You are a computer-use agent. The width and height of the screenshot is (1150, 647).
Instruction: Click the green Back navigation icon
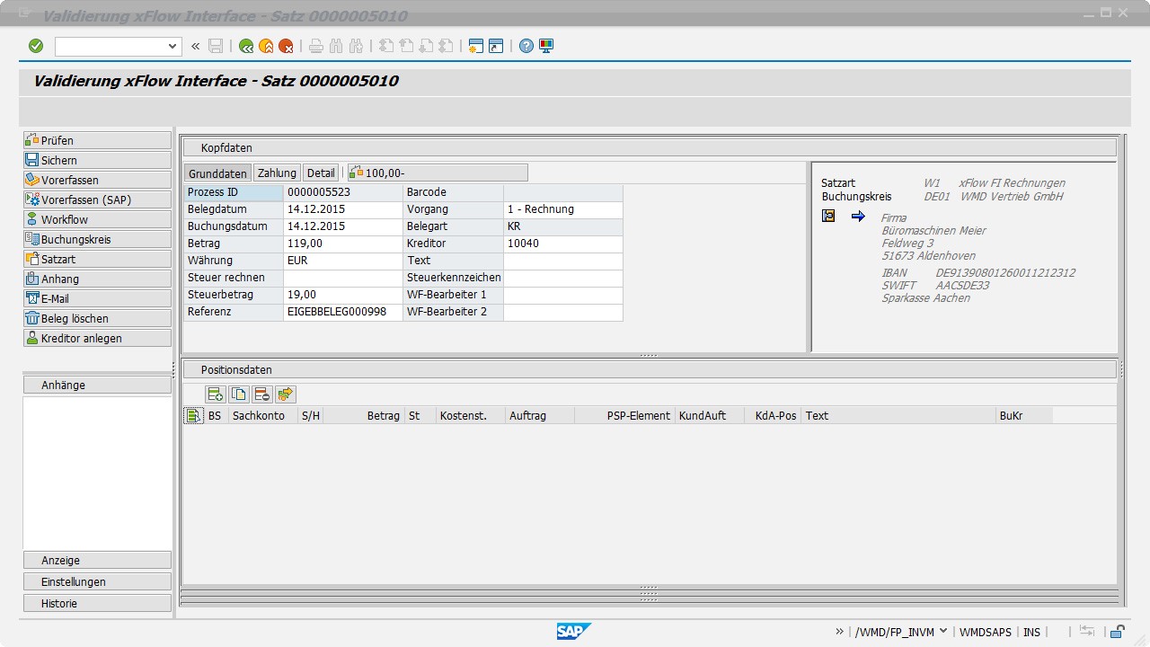246,46
